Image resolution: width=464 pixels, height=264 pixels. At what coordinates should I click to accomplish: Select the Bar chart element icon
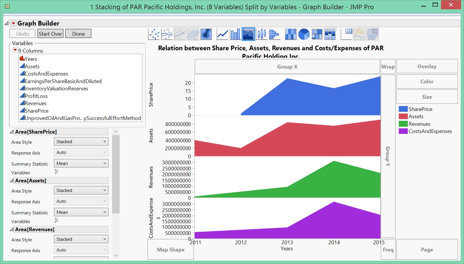[x=235, y=34]
